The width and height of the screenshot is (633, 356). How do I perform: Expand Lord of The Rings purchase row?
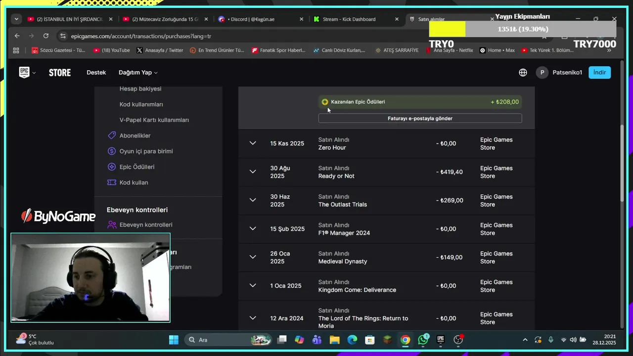click(x=253, y=318)
